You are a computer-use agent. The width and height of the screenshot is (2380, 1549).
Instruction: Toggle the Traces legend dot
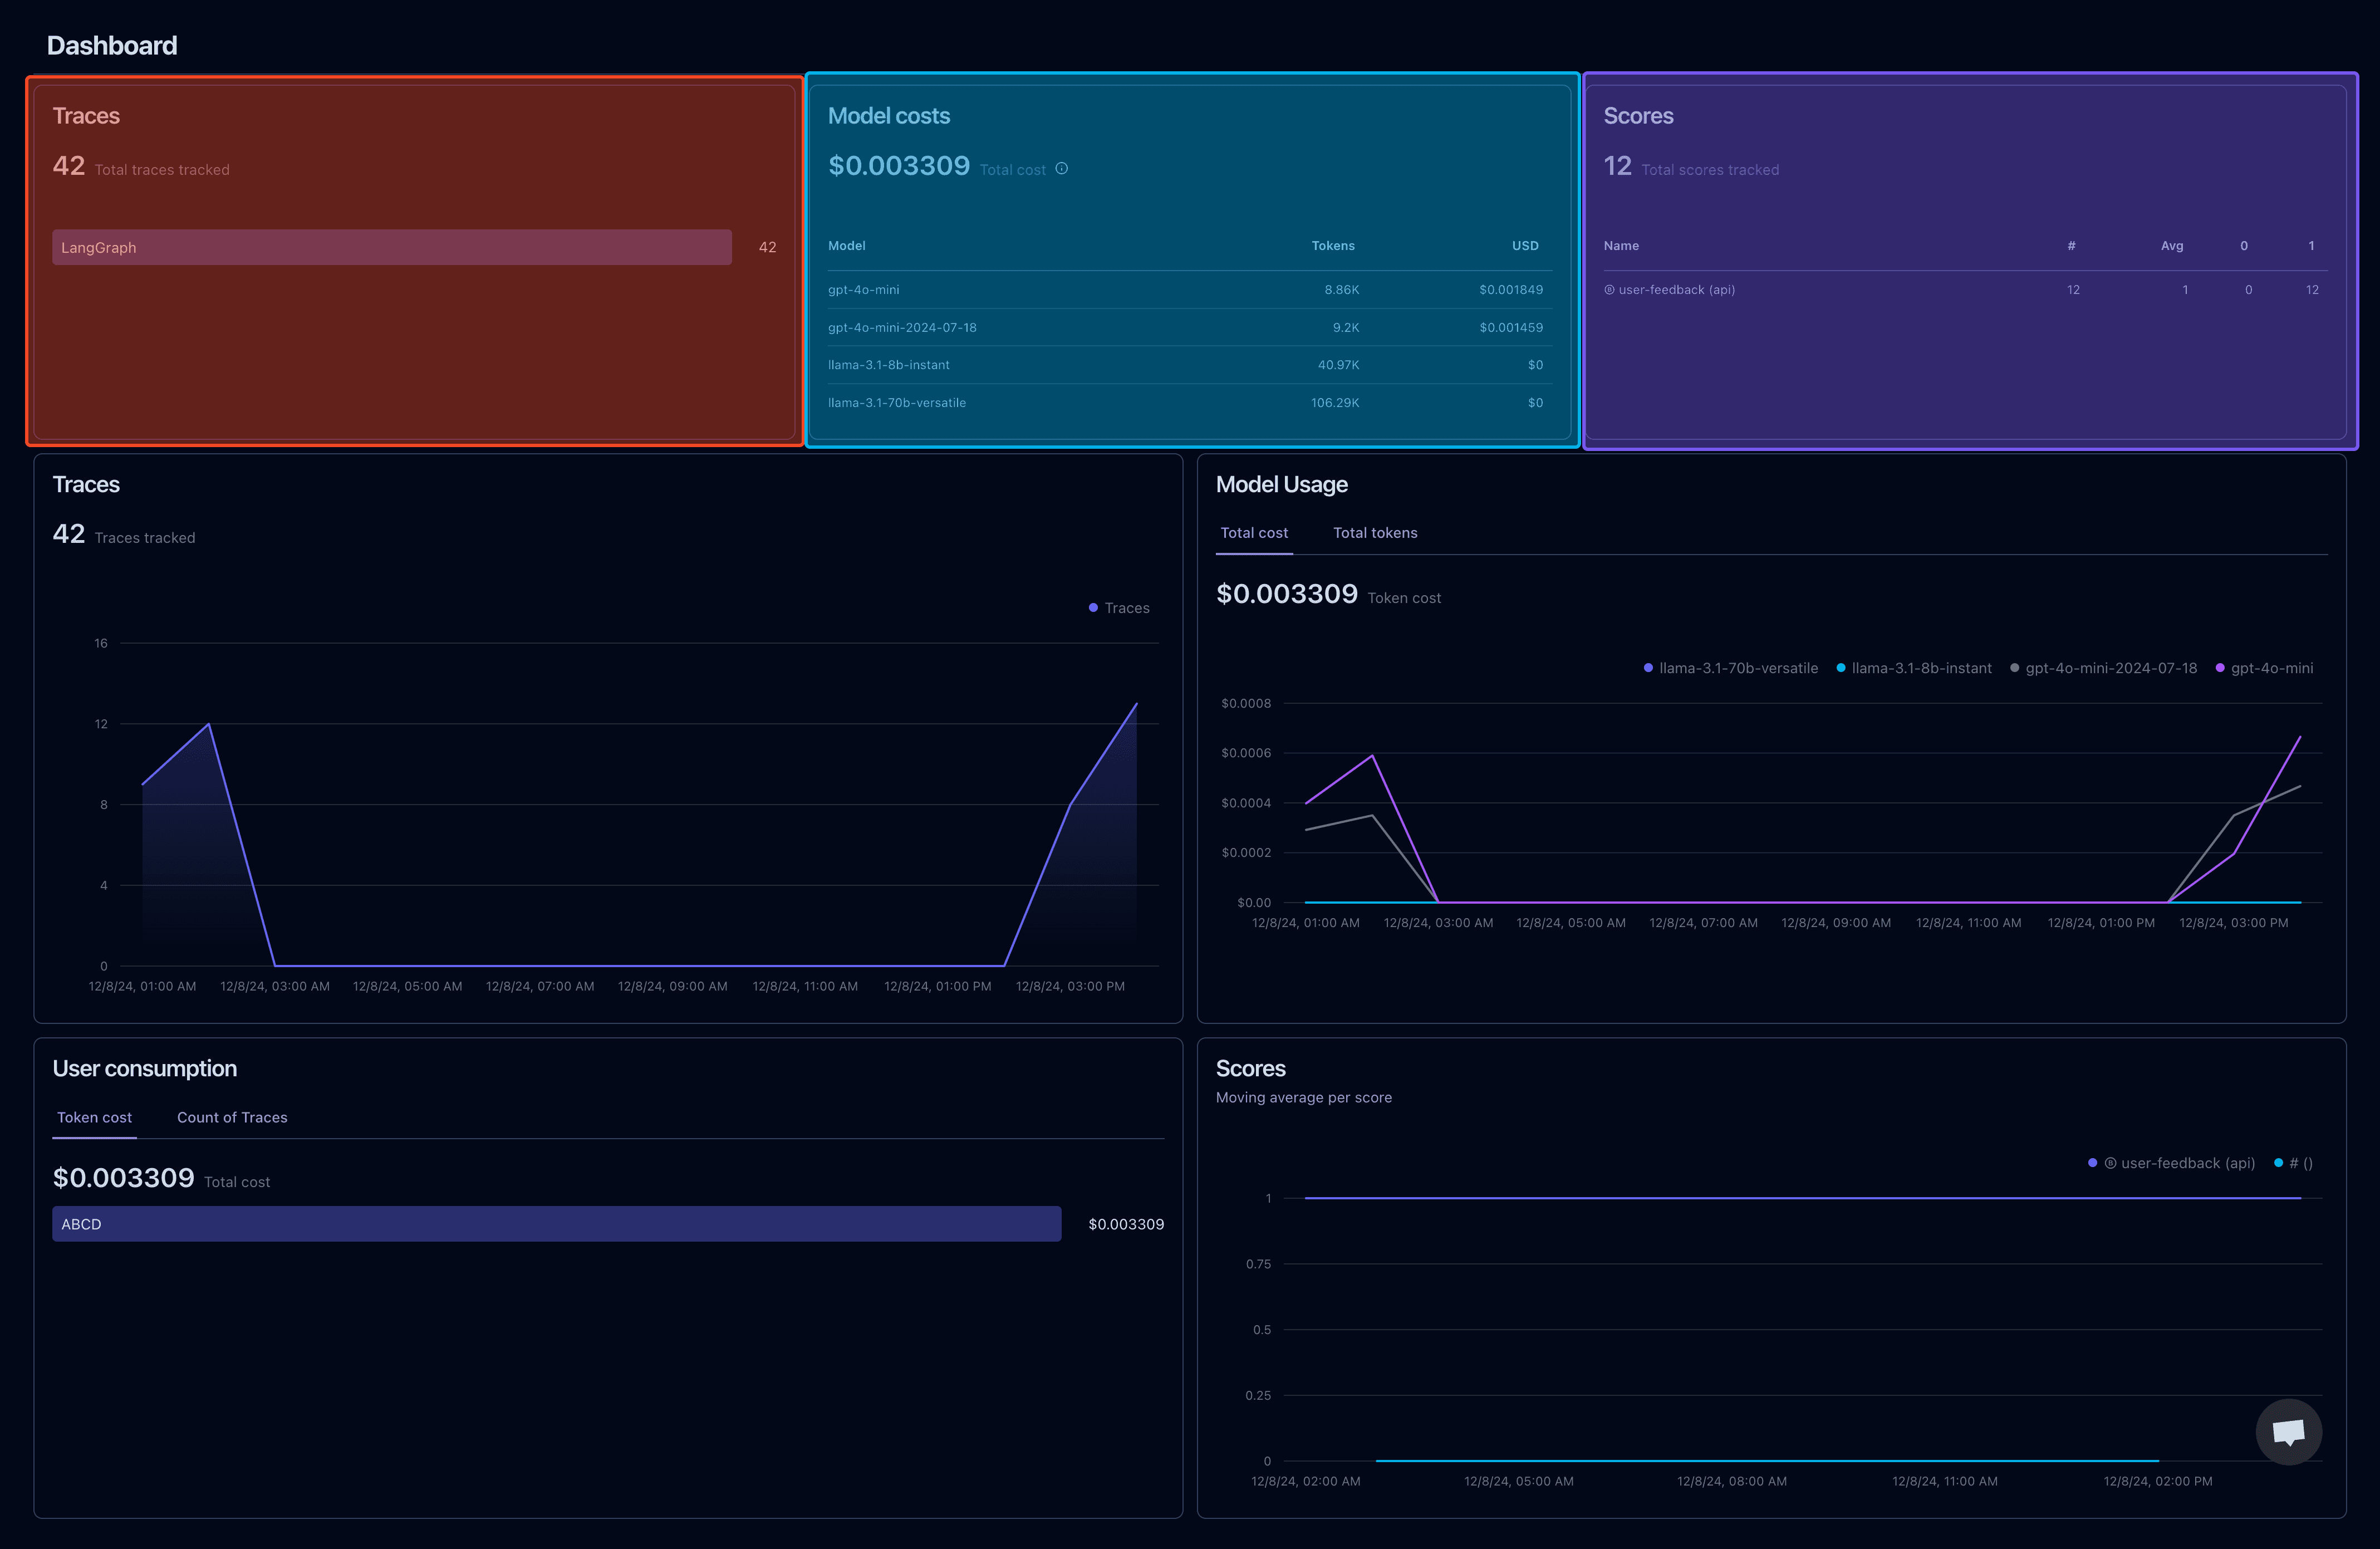pos(1093,608)
